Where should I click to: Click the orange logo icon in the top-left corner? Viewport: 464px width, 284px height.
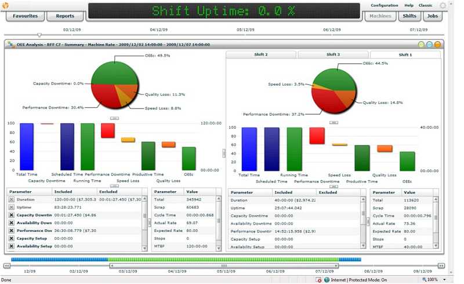5,5
